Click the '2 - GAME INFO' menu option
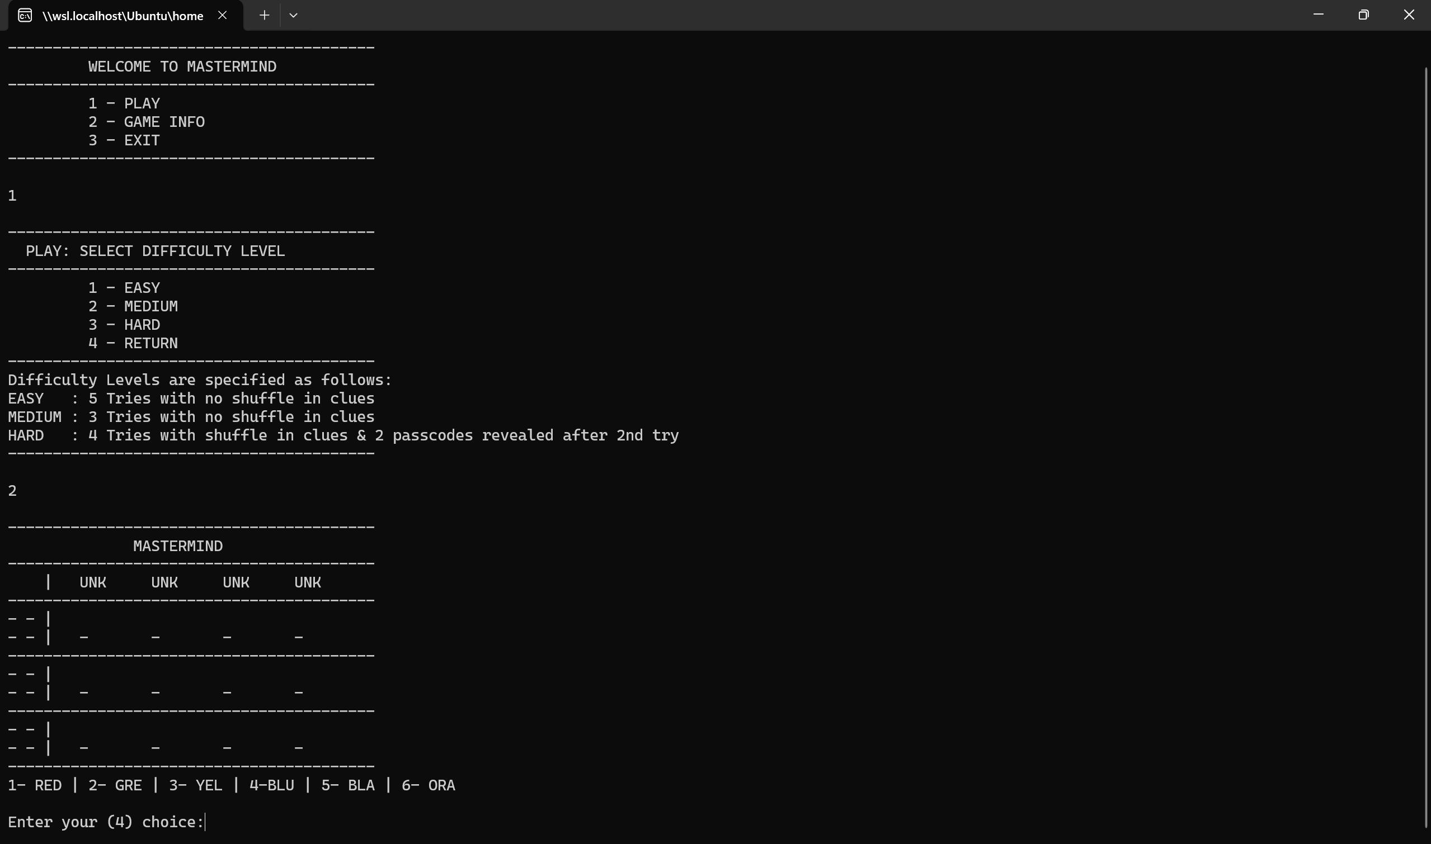This screenshot has width=1431, height=844. click(147, 122)
